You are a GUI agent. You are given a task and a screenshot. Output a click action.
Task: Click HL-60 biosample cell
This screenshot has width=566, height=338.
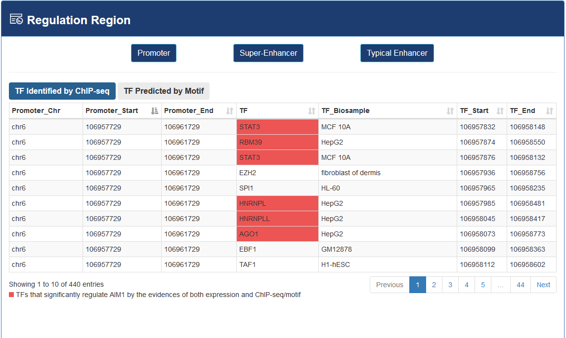coord(388,188)
